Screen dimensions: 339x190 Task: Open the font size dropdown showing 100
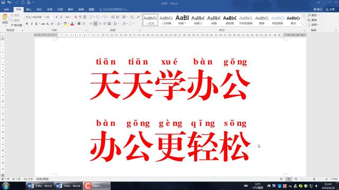(52, 17)
